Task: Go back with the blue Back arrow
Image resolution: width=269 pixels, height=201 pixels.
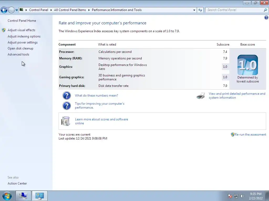Action: click(x=4, y=10)
